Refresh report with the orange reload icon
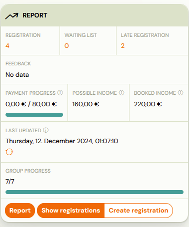 [x=9, y=152]
